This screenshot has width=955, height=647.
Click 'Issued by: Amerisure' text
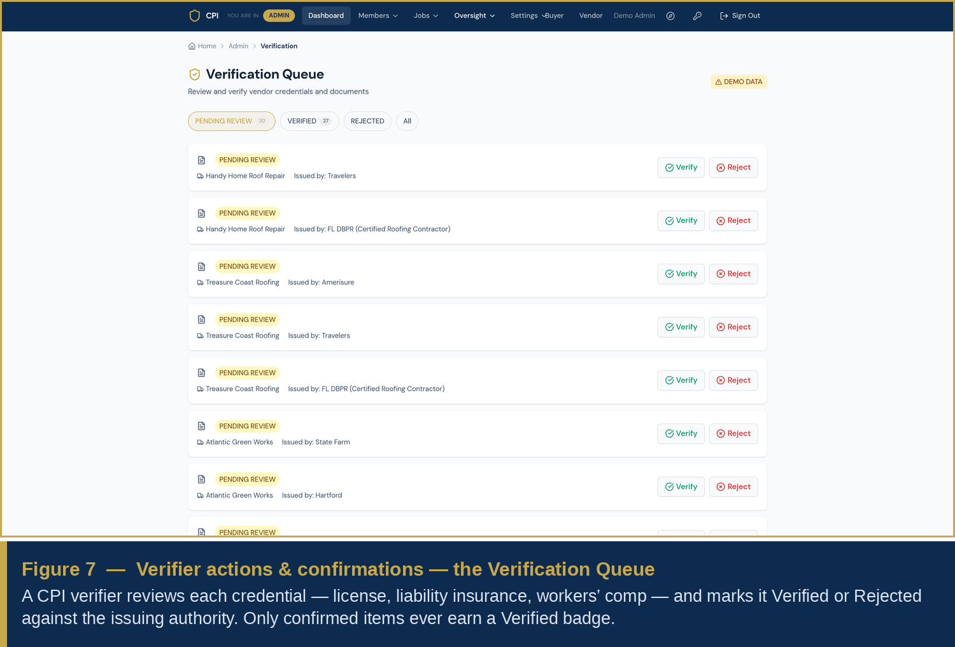(x=321, y=283)
